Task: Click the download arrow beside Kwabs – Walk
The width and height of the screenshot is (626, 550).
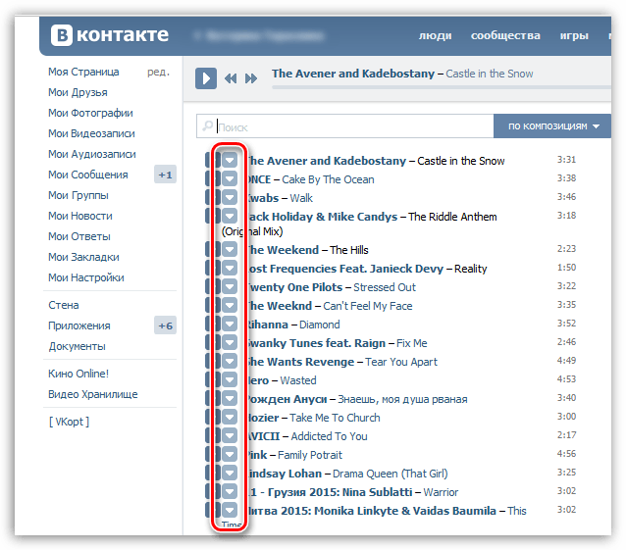Action: (230, 198)
